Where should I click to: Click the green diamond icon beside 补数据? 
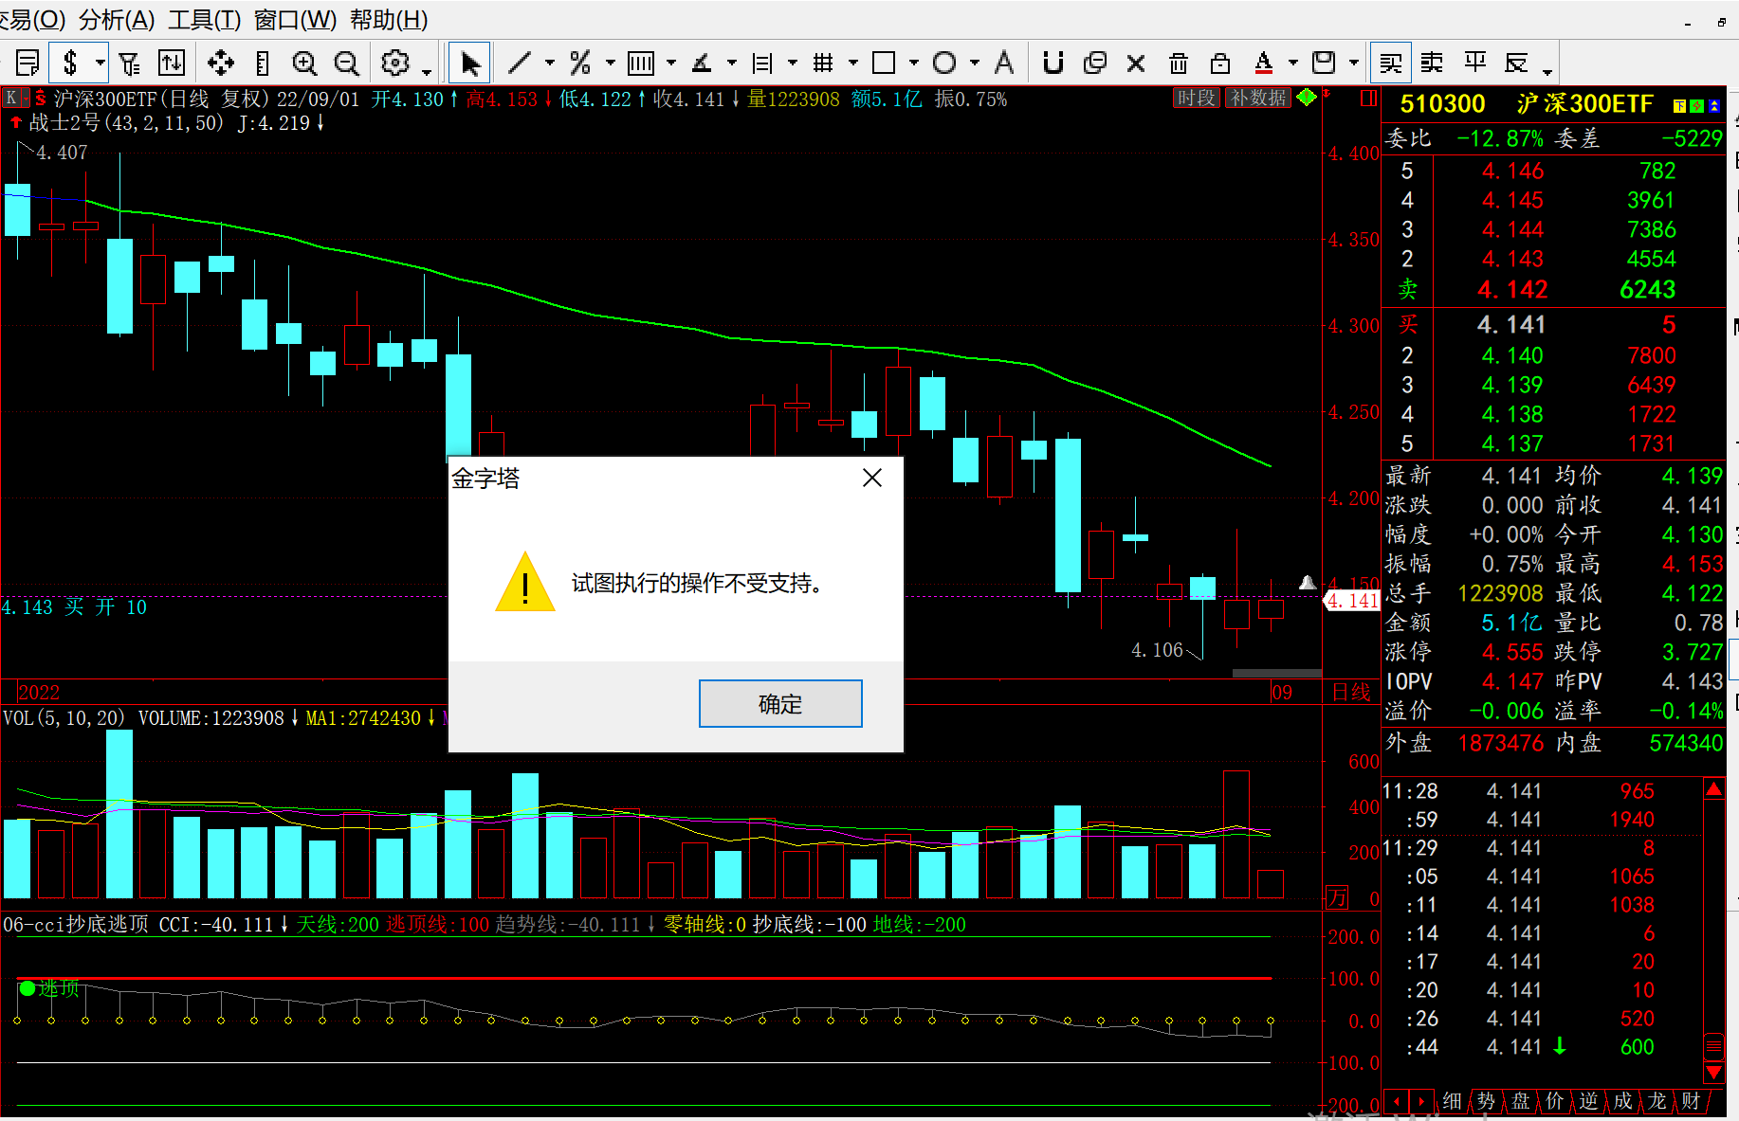[1307, 98]
